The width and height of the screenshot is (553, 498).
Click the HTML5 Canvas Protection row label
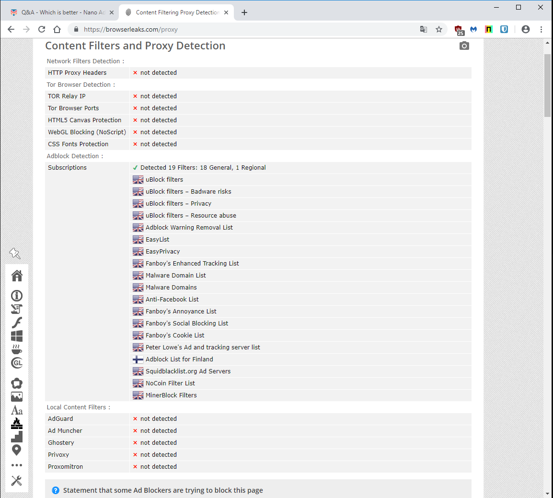[x=85, y=120]
